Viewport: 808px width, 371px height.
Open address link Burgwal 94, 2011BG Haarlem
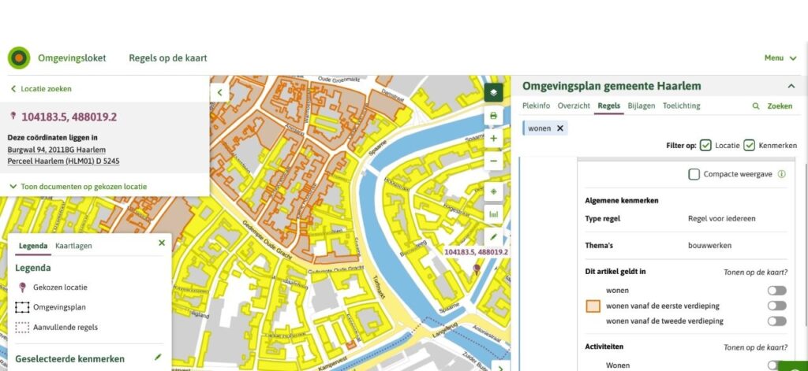point(57,150)
